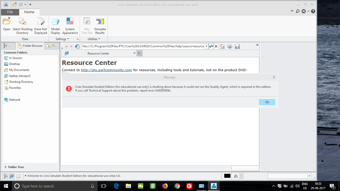Switch to Folder Browser tab

[30, 46]
